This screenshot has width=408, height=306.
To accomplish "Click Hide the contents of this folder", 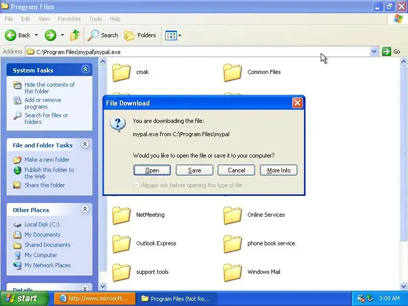I will point(49,88).
